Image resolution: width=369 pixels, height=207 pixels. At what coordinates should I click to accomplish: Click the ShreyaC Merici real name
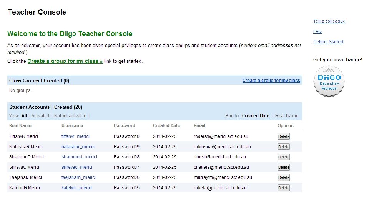point(24,167)
